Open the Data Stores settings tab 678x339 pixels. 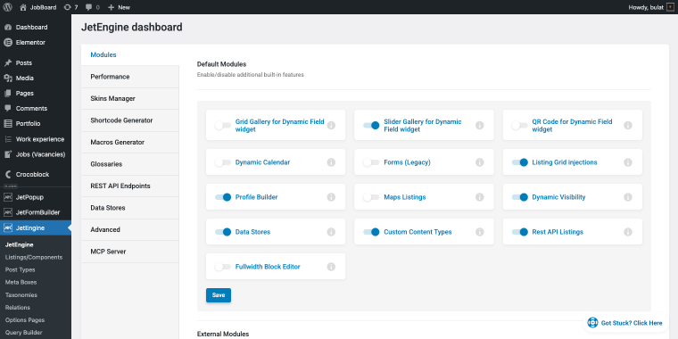pyautogui.click(x=129, y=208)
